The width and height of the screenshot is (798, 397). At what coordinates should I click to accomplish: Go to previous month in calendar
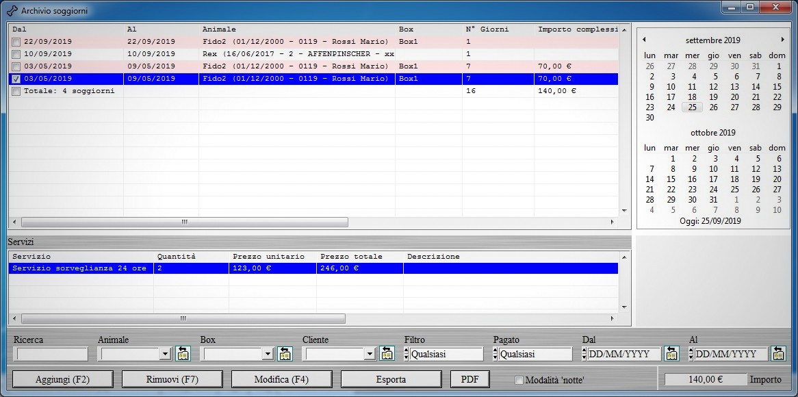pyautogui.click(x=644, y=40)
